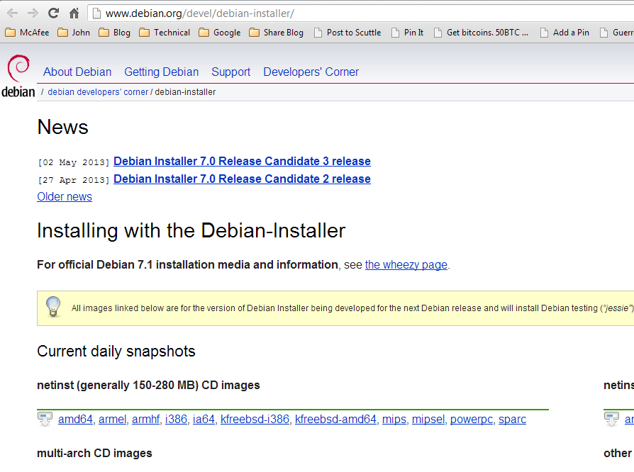The width and height of the screenshot is (634, 472).
Task: Download the sparc netinst image
Action: 512,420
